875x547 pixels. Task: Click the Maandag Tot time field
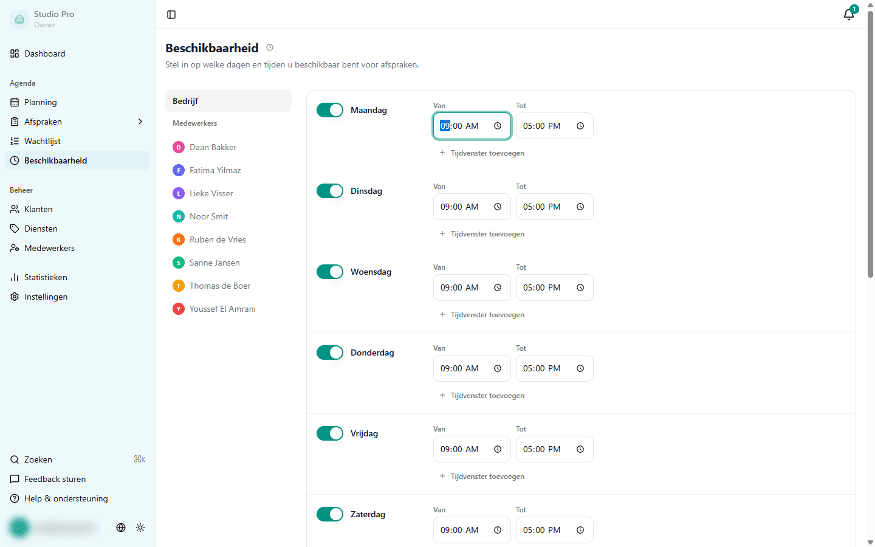point(555,126)
